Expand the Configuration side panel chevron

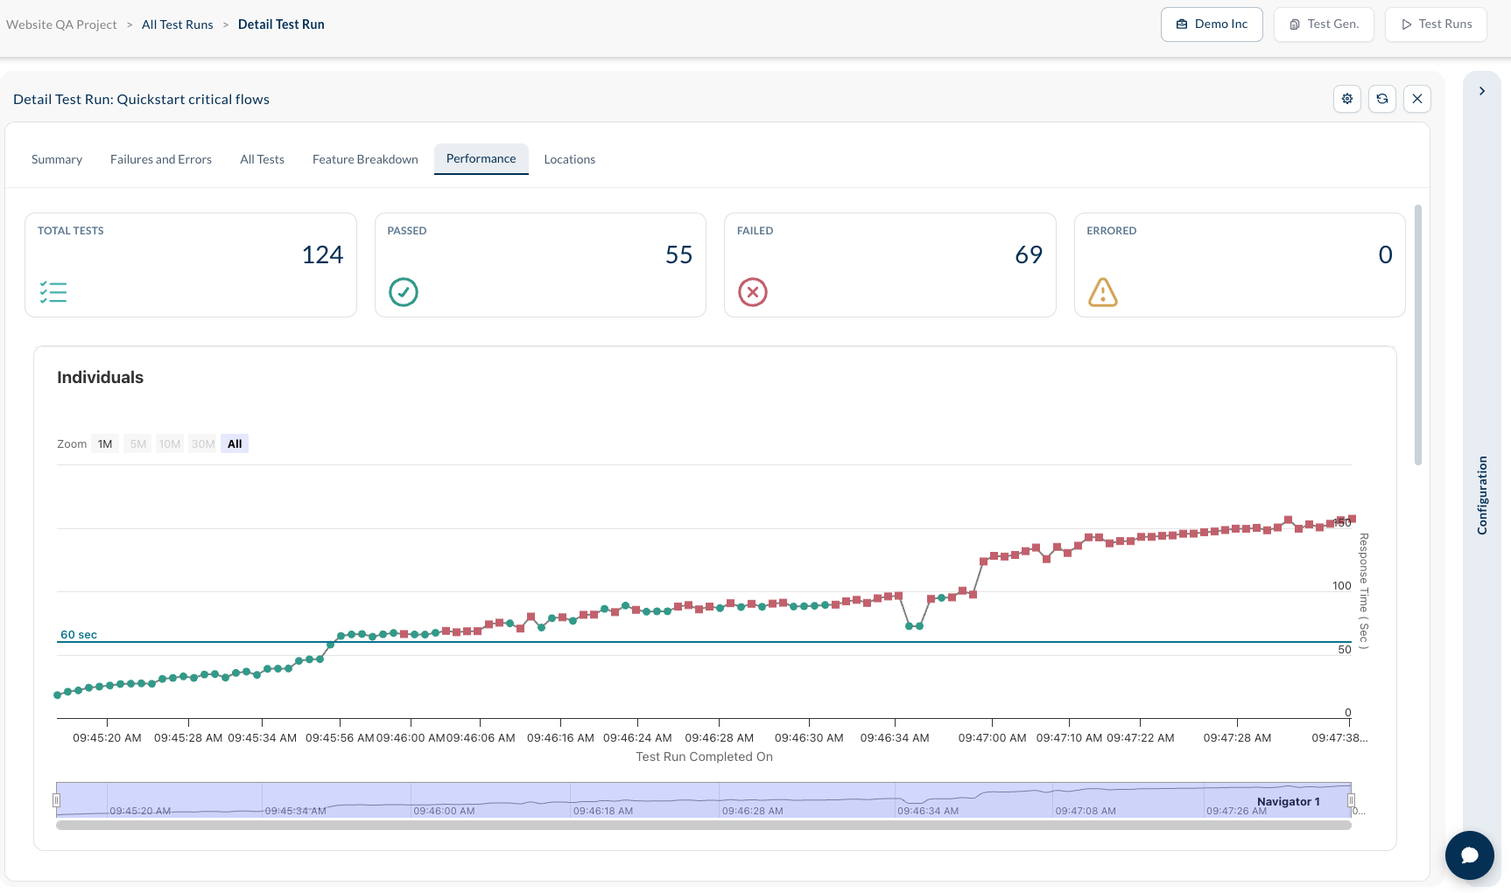click(x=1482, y=91)
